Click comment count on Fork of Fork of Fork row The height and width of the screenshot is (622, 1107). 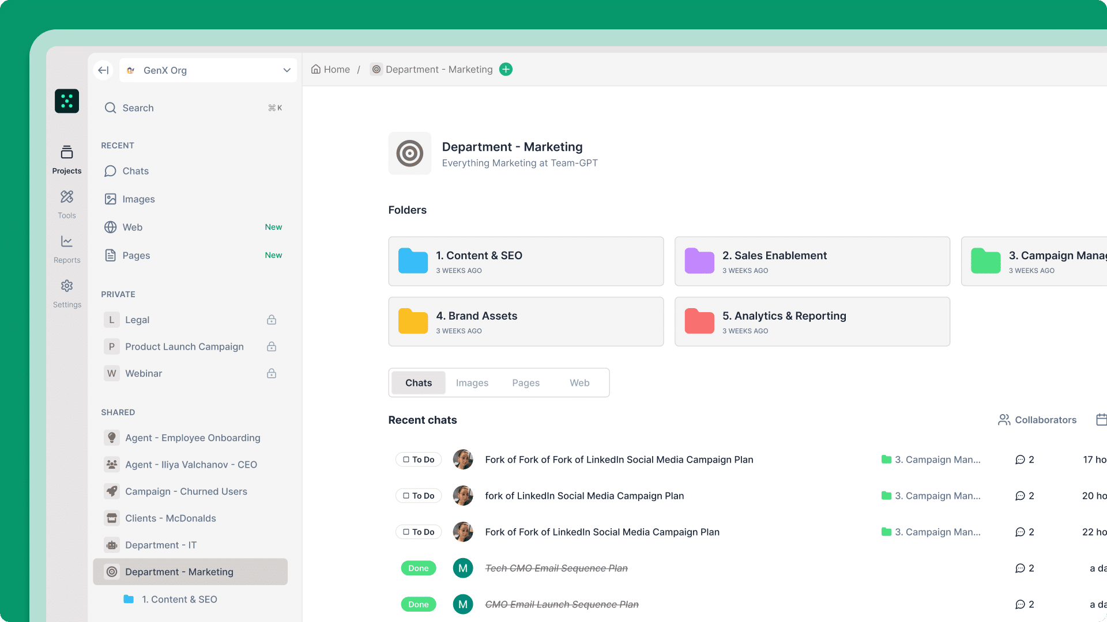coord(1025,460)
